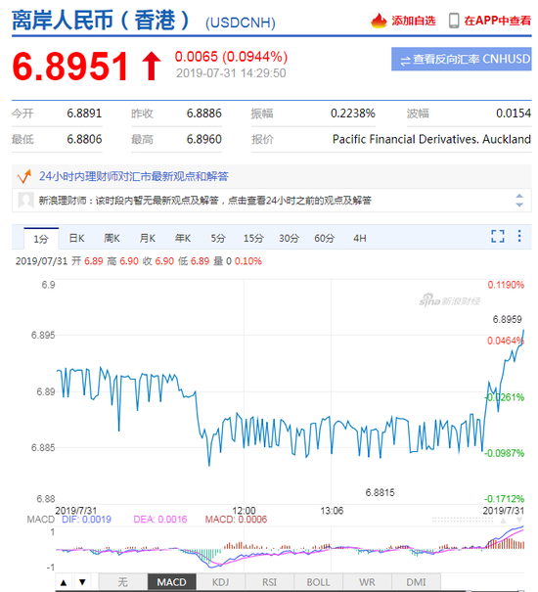Select the DMI indicator
Viewport: 538px width, 592px height.
coord(416,582)
